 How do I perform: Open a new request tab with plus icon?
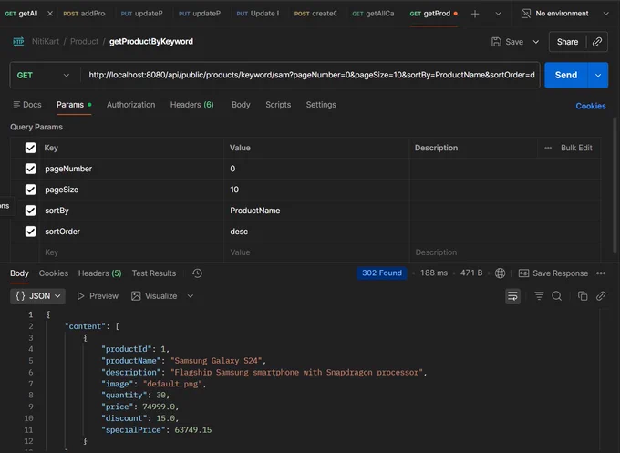(475, 14)
